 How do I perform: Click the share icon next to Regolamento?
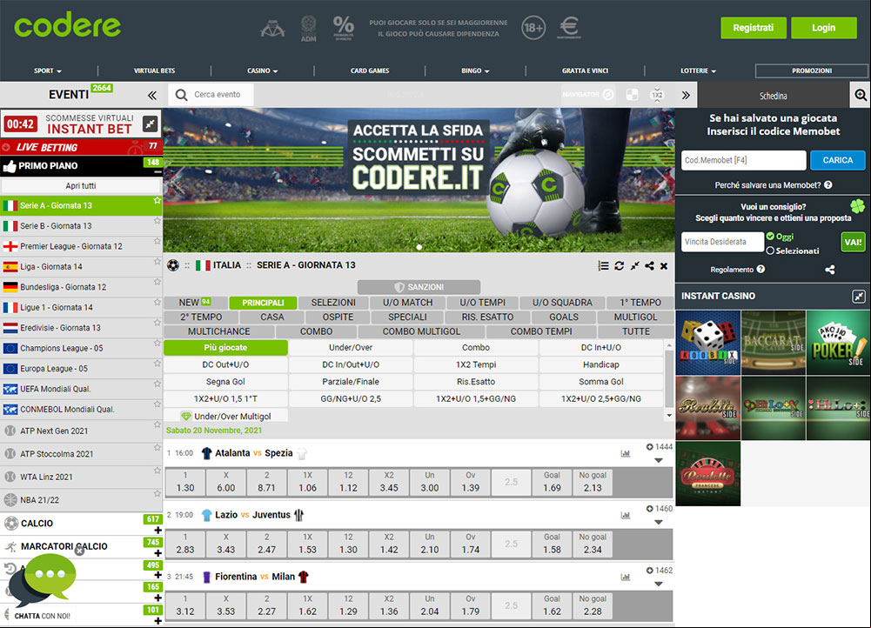point(830,270)
